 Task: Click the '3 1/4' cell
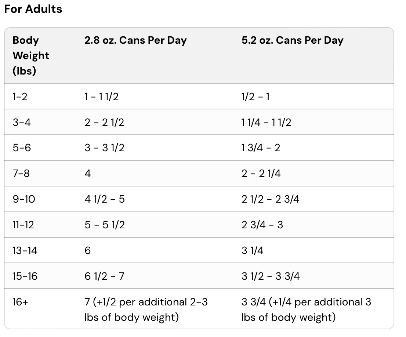point(253,250)
